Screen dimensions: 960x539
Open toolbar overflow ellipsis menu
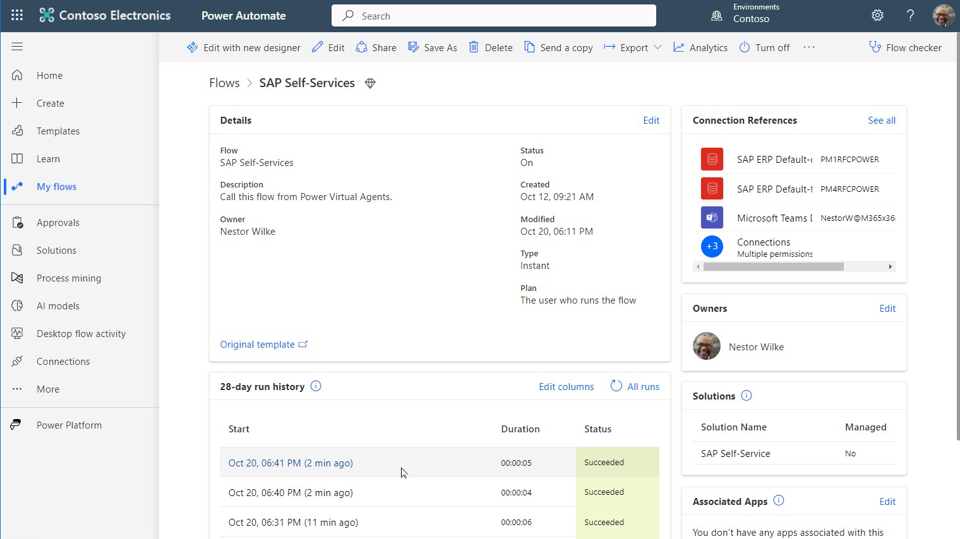coord(809,47)
